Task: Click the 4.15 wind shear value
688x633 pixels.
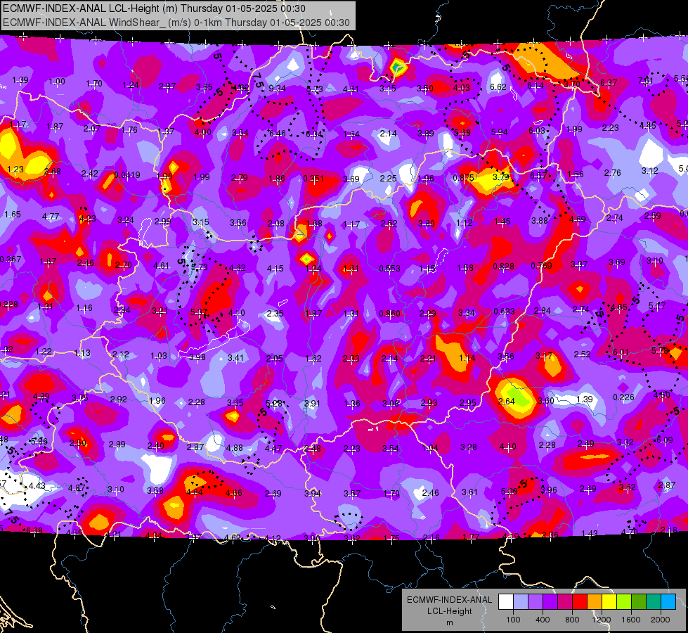Action: click(x=275, y=268)
